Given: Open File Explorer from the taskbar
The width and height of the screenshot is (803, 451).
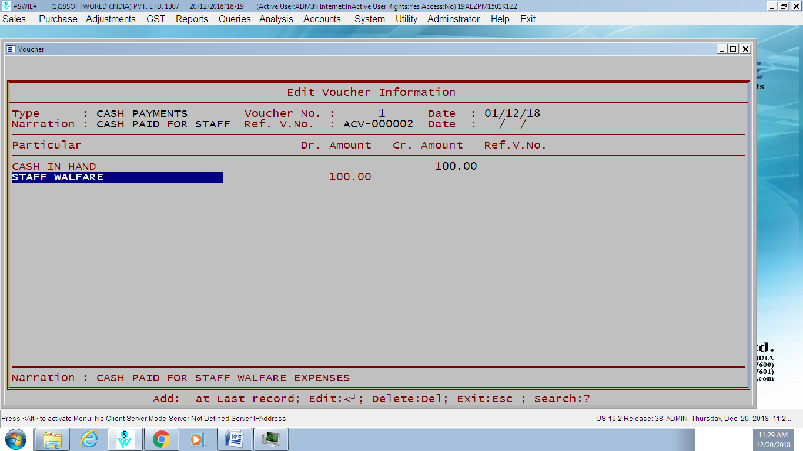Looking at the screenshot, I should pyautogui.click(x=52, y=439).
